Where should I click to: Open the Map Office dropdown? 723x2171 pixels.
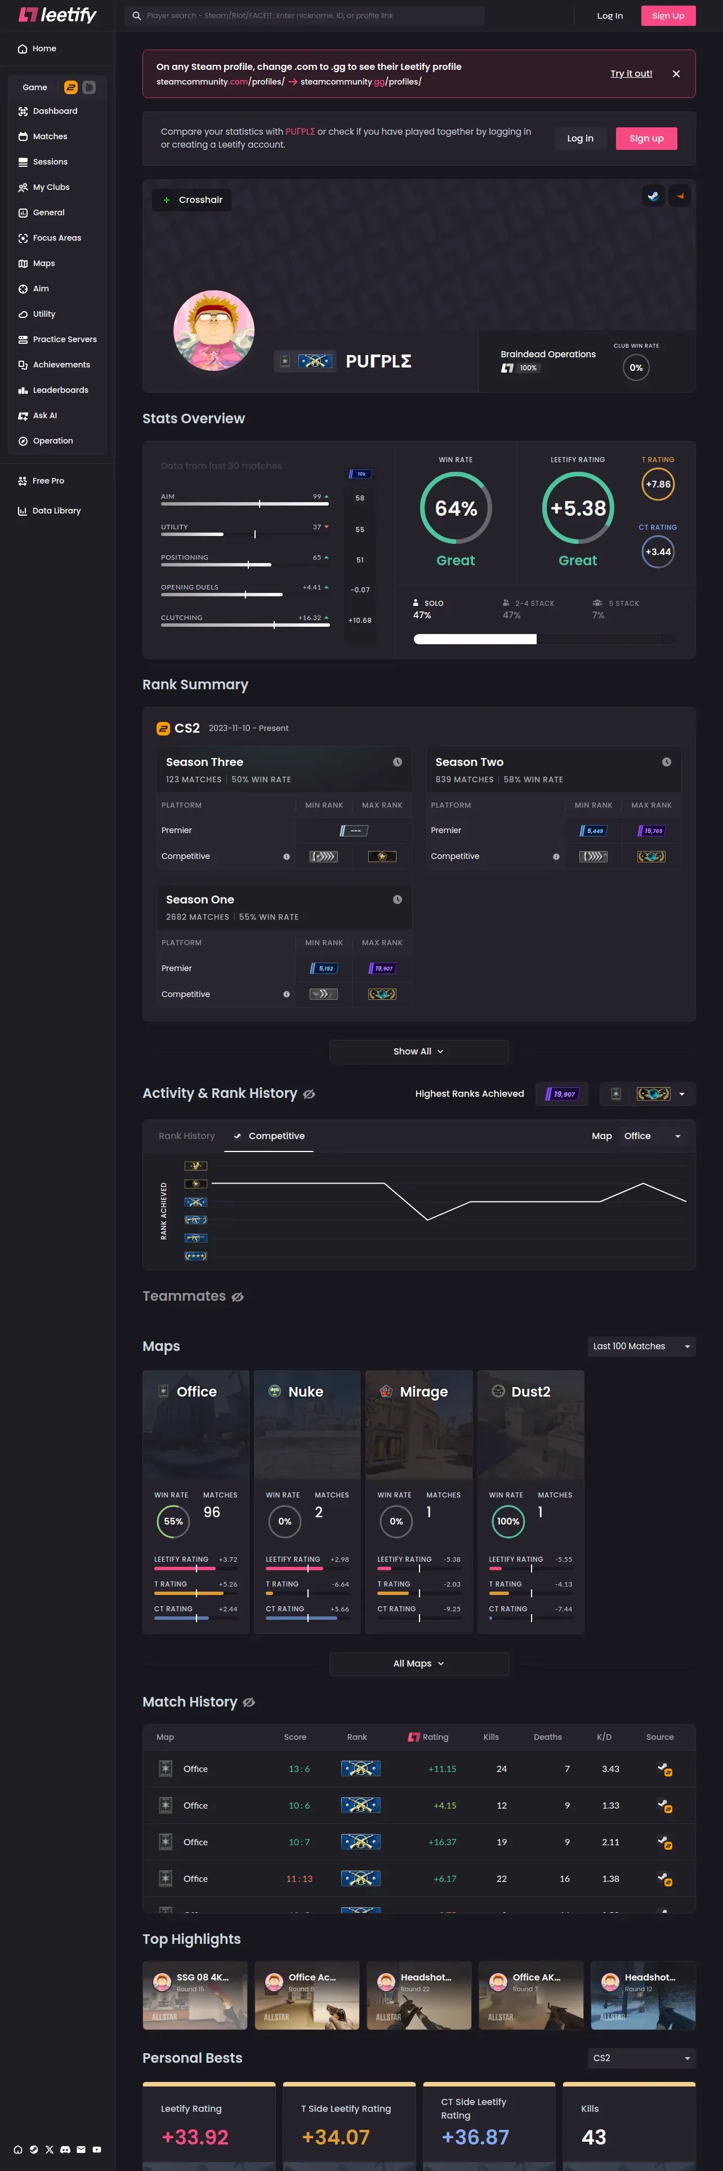pos(653,1136)
